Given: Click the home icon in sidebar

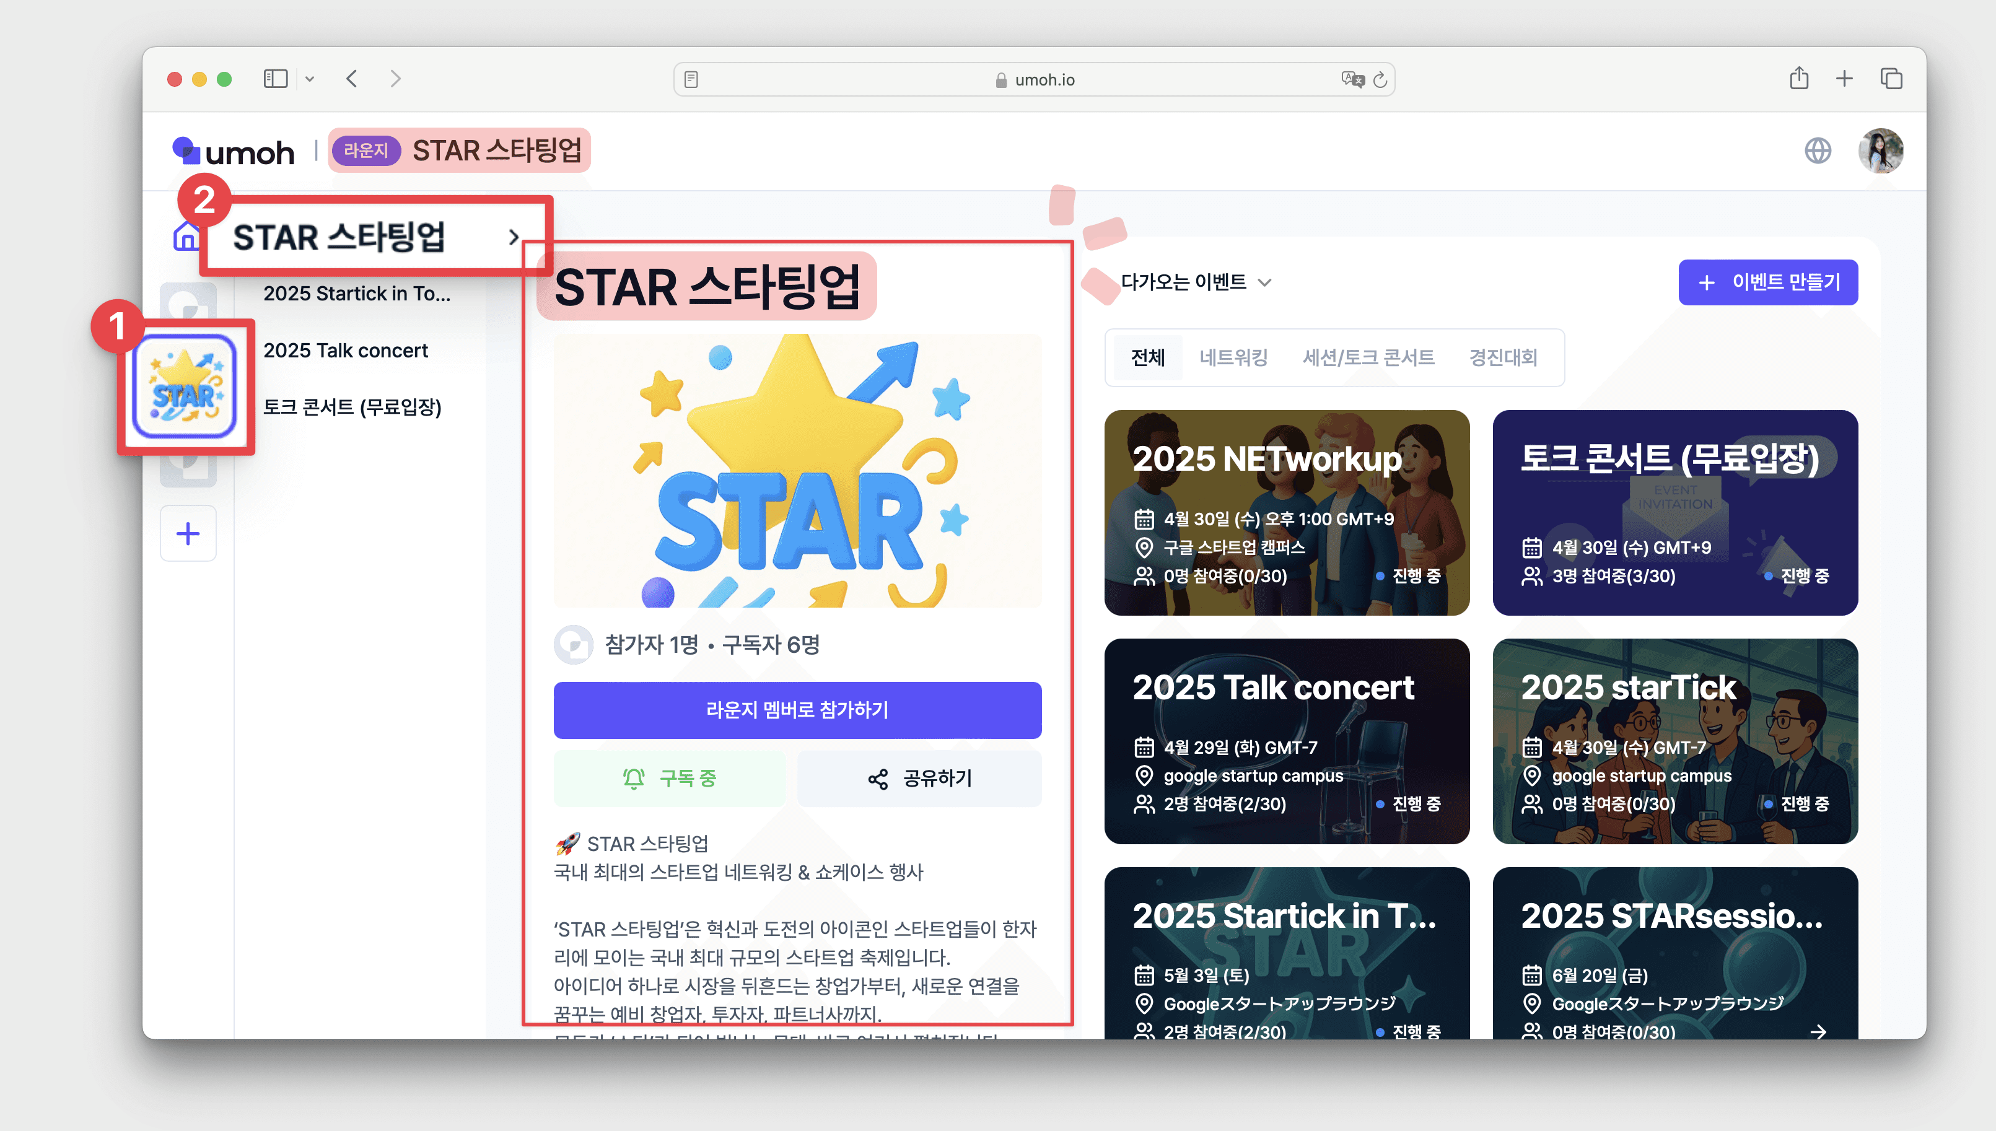Looking at the screenshot, I should pyautogui.click(x=186, y=236).
